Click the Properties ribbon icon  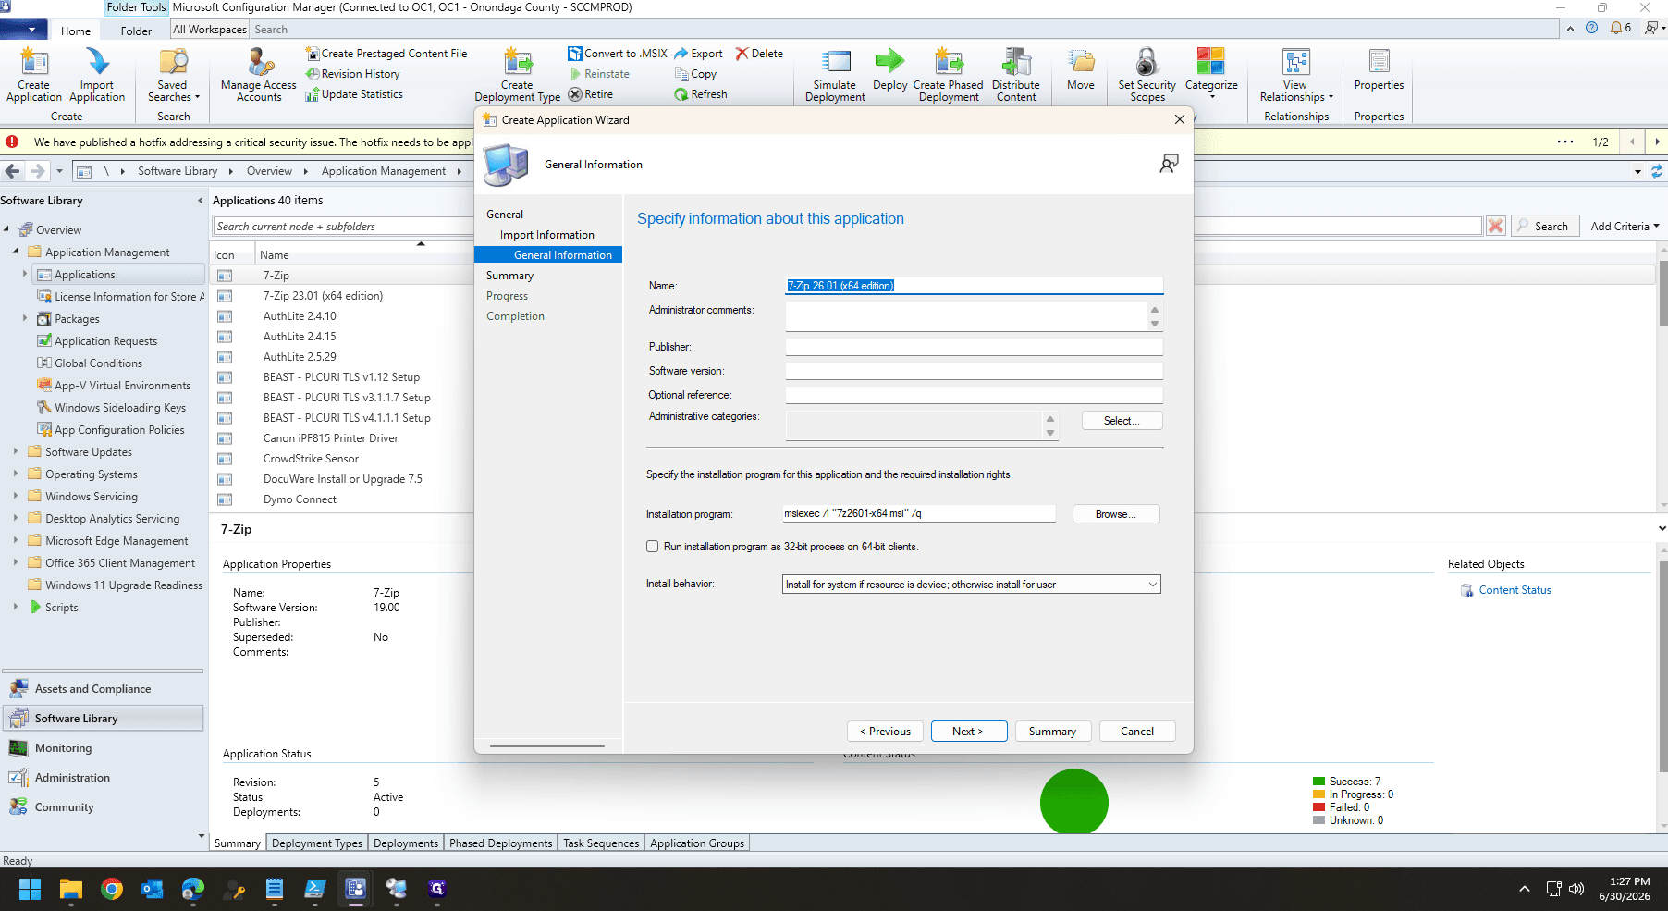tap(1379, 62)
